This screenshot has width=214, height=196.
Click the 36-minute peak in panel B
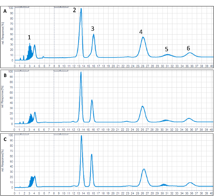pos(189,119)
